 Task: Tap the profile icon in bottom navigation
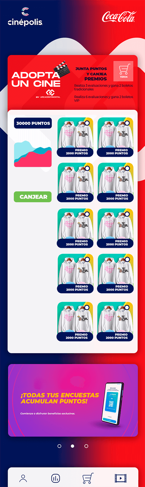tap(23, 478)
